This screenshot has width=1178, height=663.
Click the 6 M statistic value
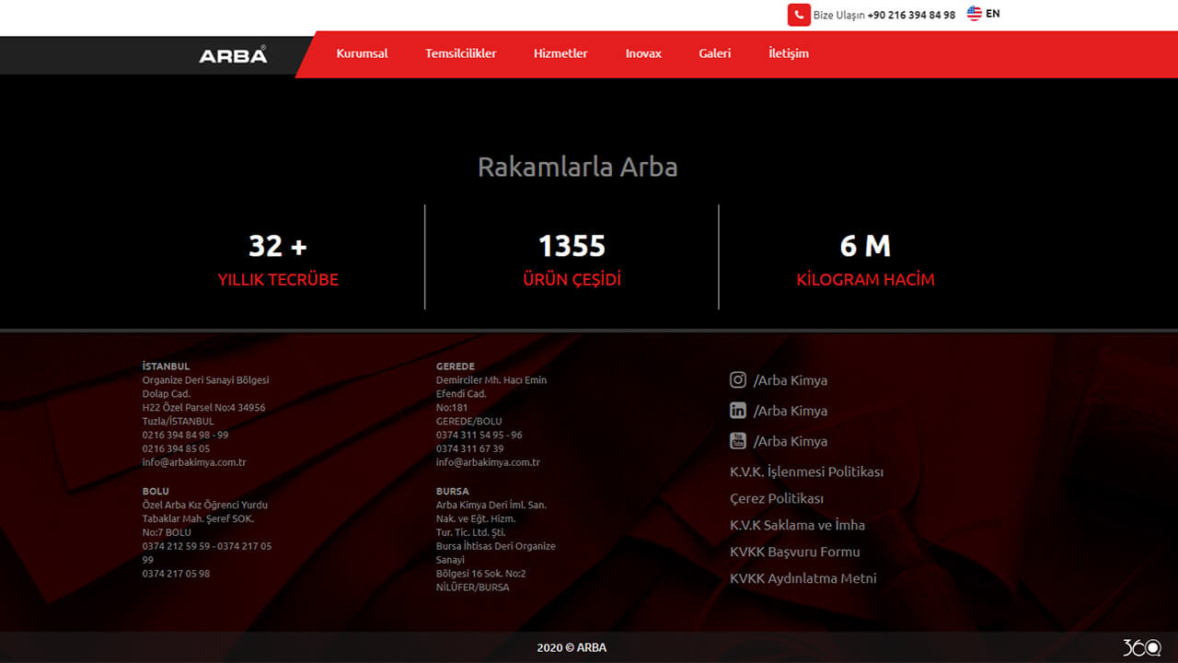click(x=865, y=246)
